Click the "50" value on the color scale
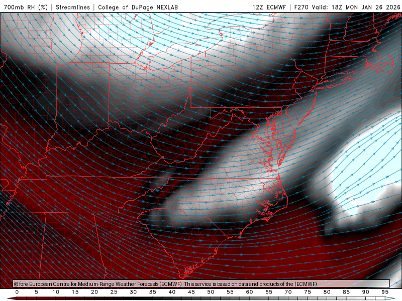Image resolution: width=402 pixels, height=301 pixels. 211,292
